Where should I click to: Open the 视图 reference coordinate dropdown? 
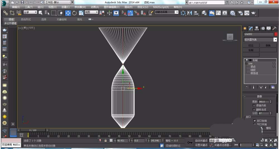tap(91, 12)
